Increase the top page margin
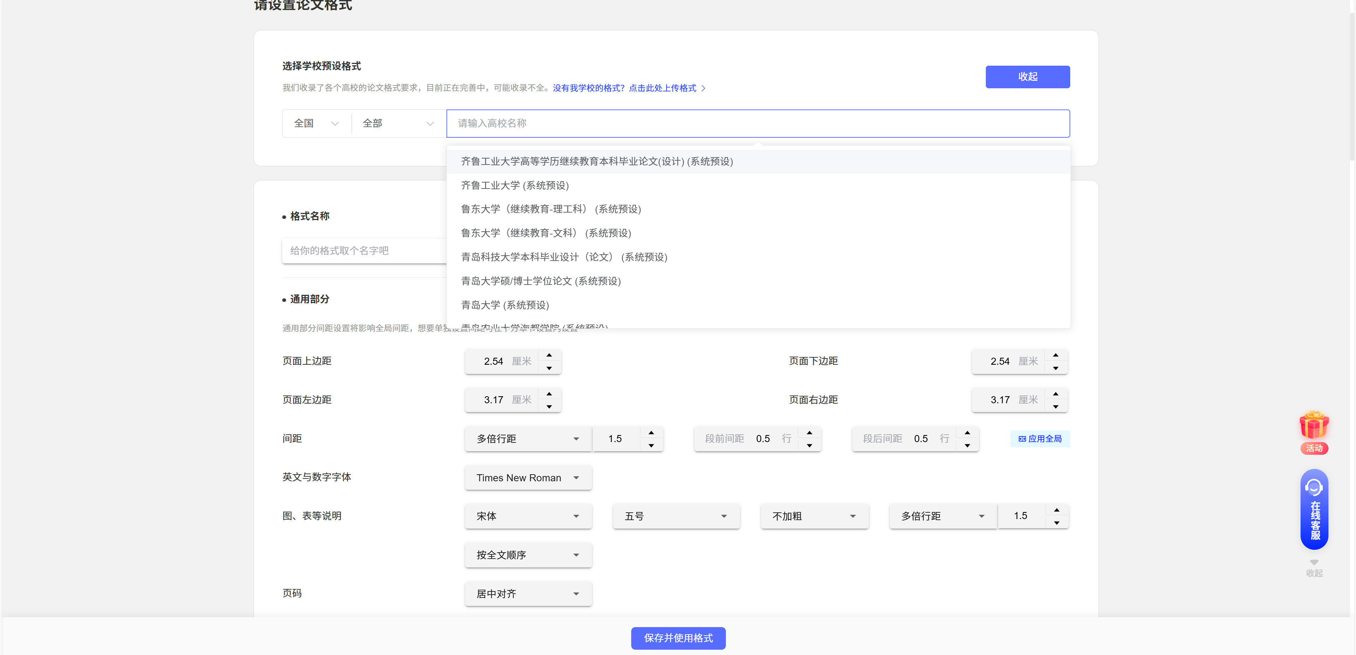This screenshot has height=655, width=1356. click(x=549, y=355)
